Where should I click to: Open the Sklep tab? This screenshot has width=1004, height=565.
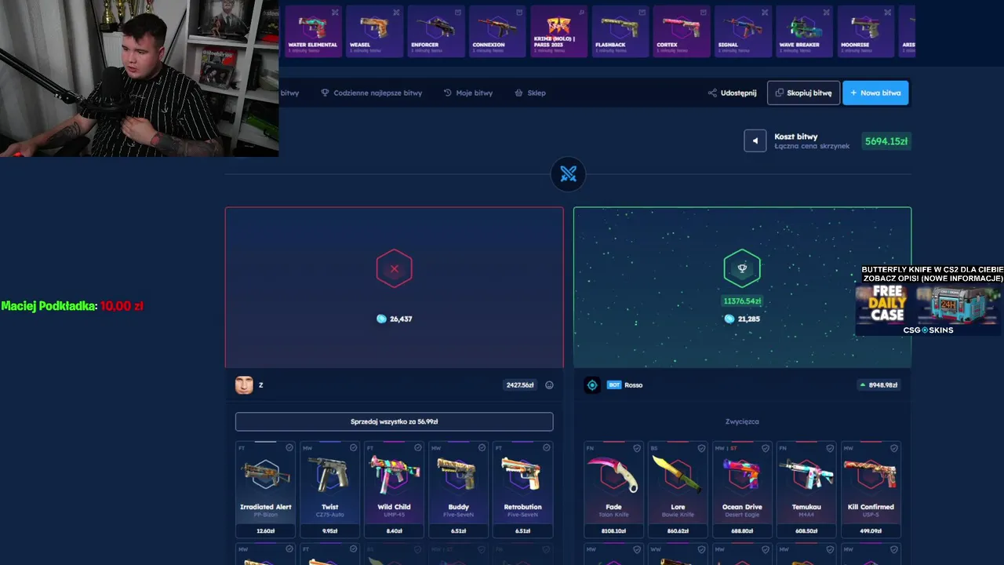(530, 93)
